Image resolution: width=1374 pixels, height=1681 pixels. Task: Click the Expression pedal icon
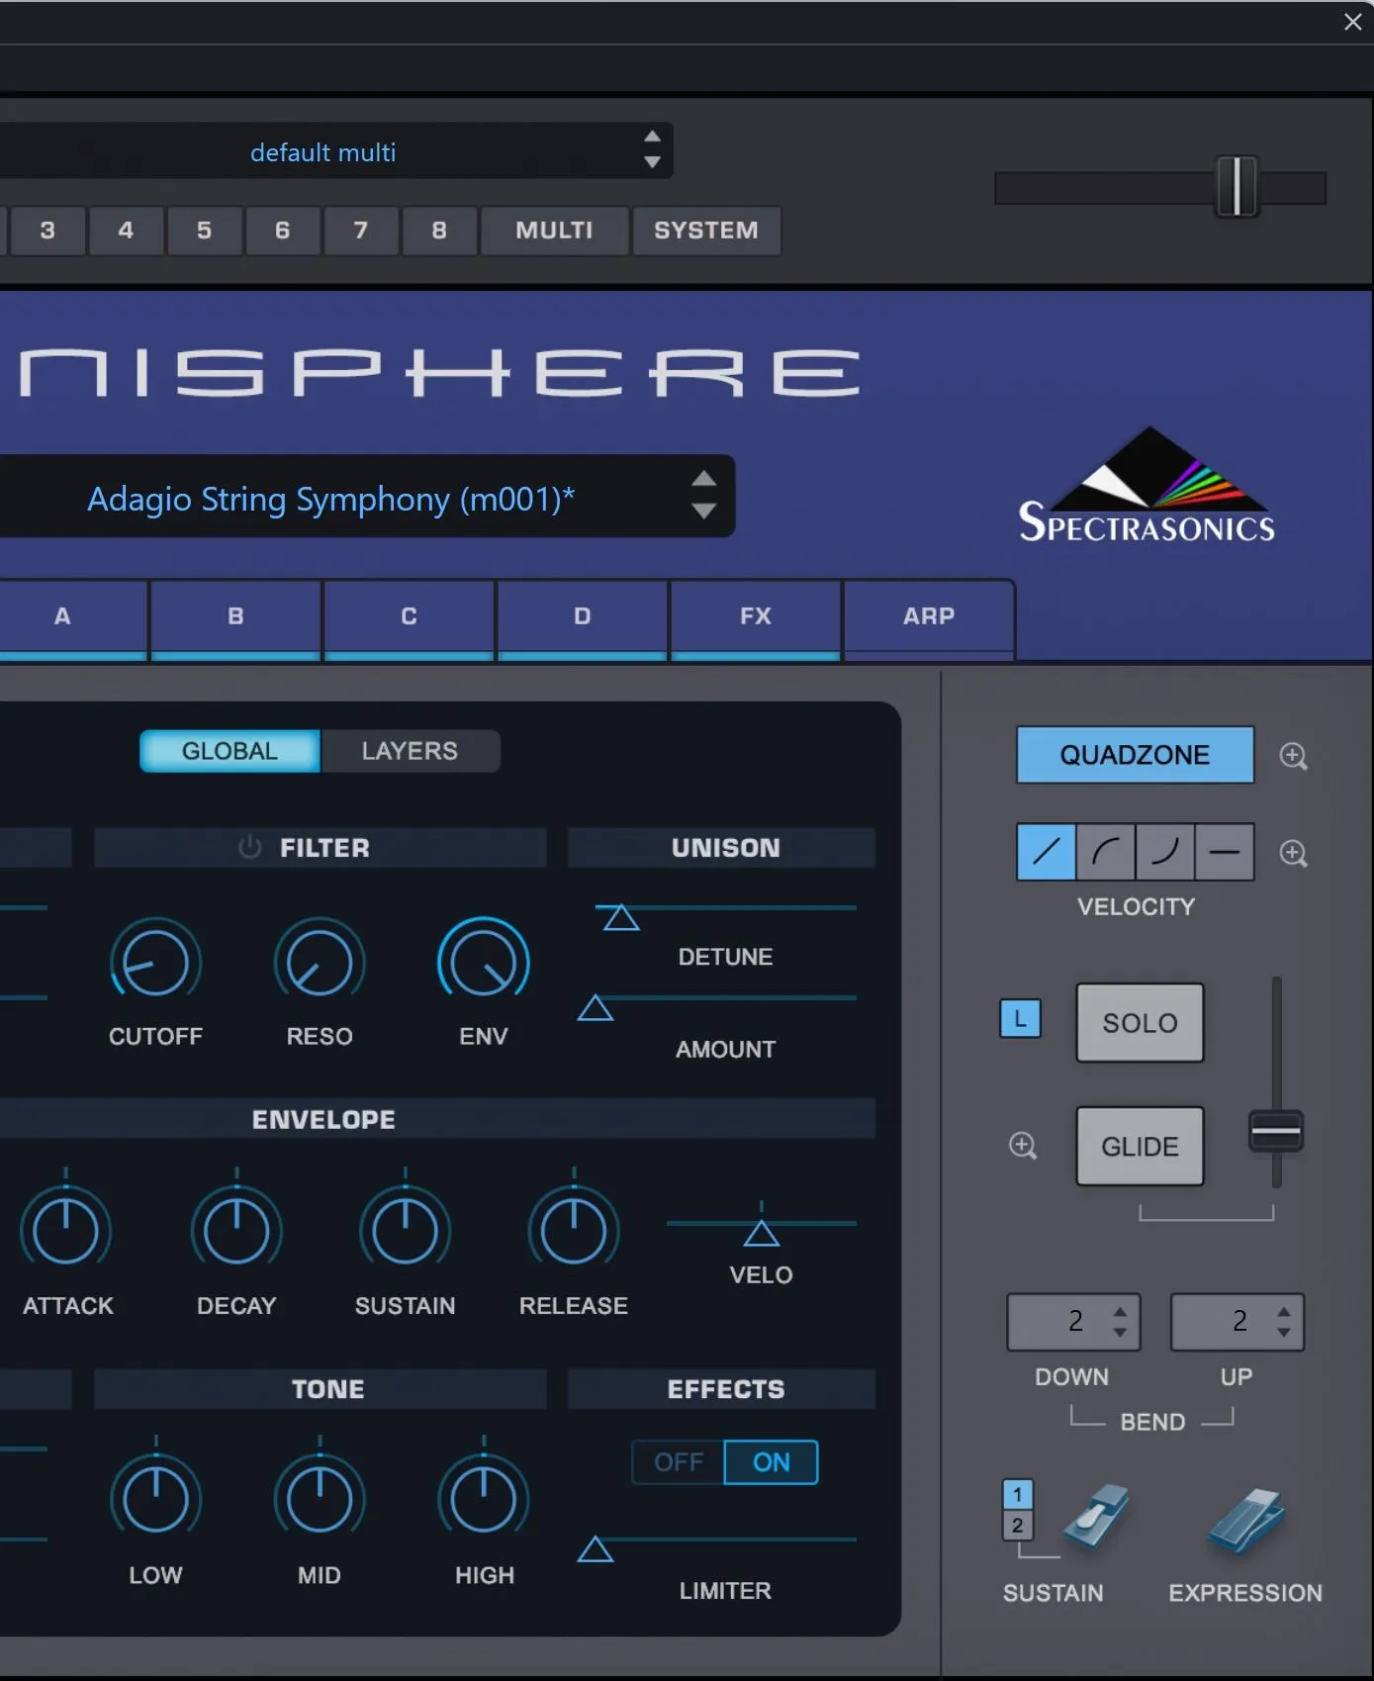coord(1245,1520)
